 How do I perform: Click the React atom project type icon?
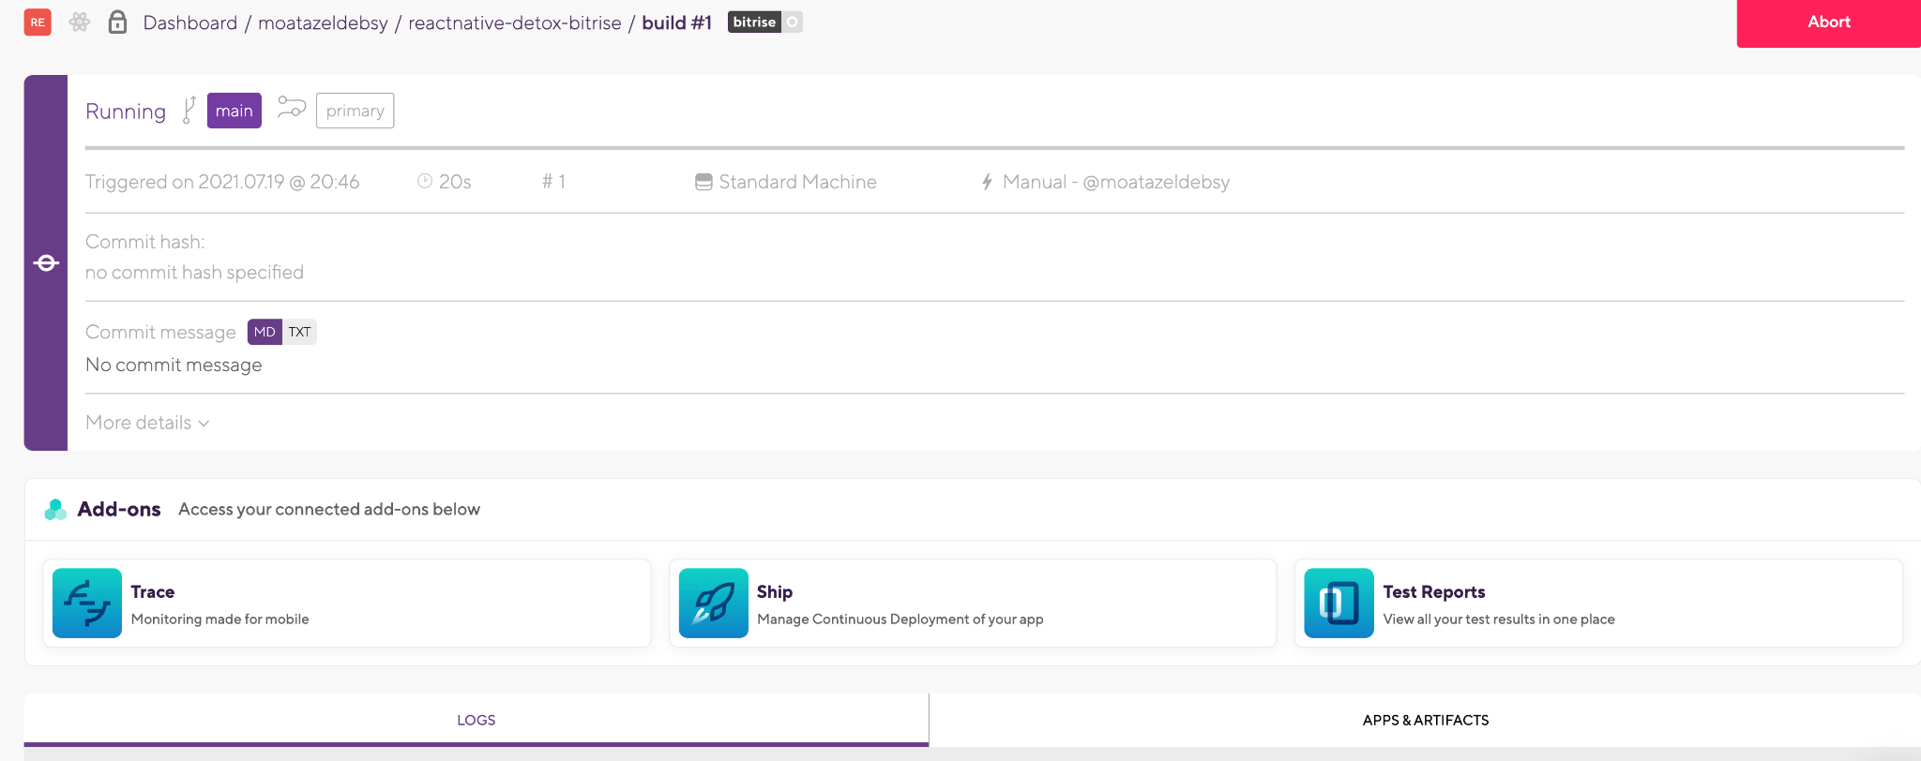click(80, 22)
